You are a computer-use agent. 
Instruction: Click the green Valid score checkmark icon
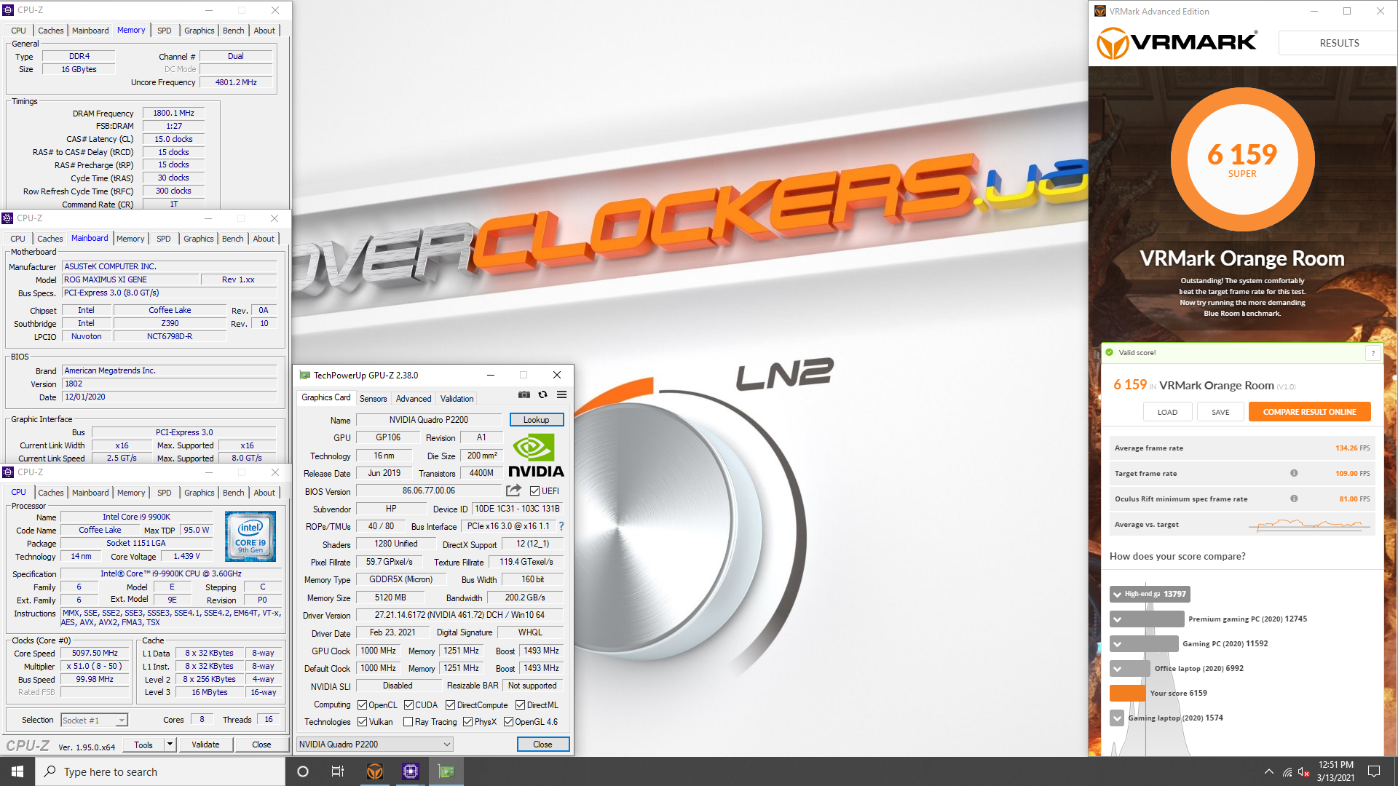point(1109,352)
